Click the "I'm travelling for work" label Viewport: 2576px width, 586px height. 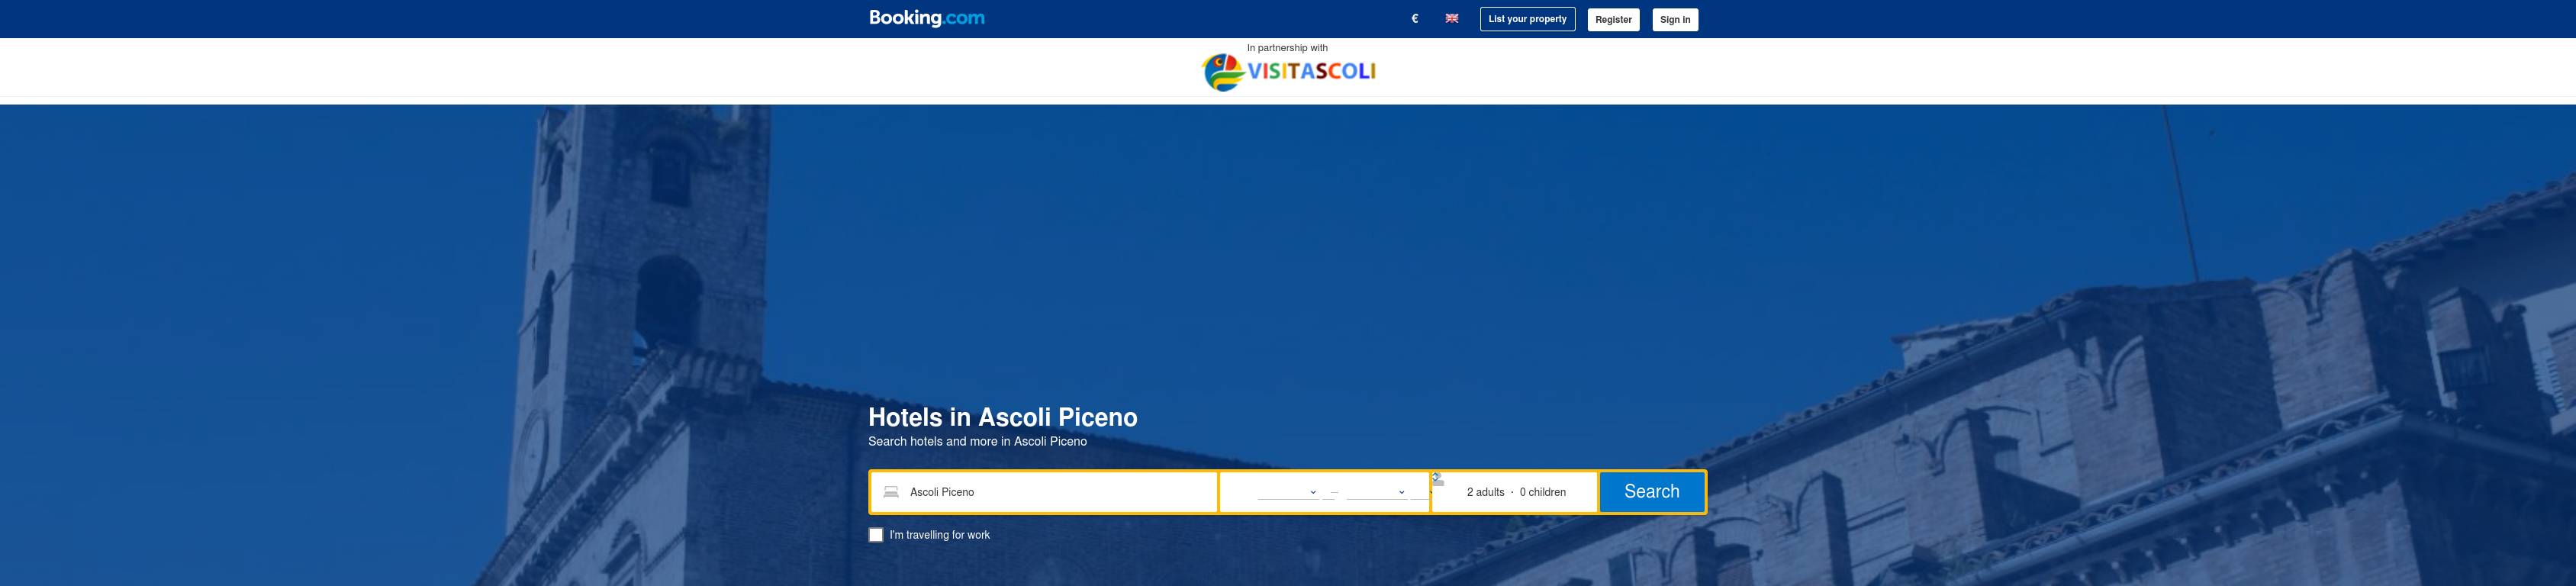939,535
